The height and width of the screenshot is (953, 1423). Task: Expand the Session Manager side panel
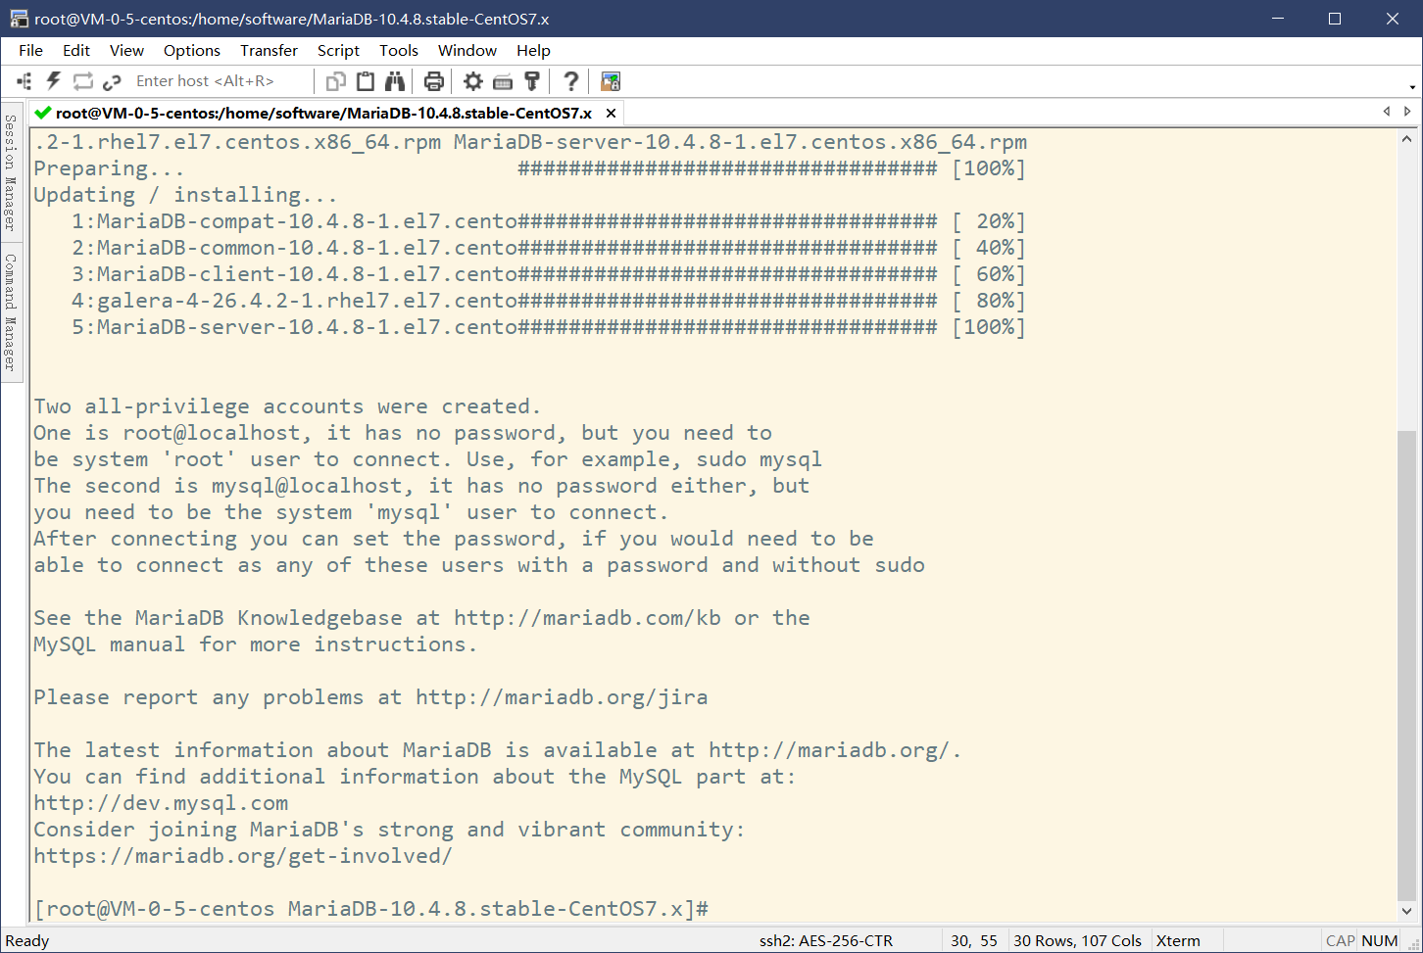tap(11, 171)
